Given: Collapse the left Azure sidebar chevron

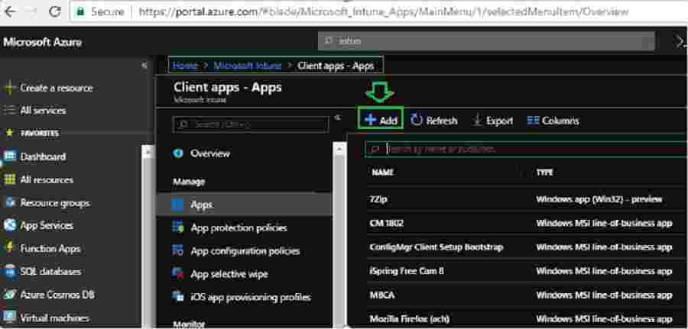Looking at the screenshot, I should 144,66.
